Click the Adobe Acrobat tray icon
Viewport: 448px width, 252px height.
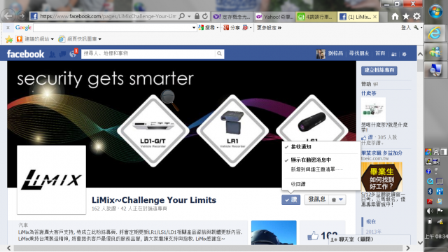point(430,202)
